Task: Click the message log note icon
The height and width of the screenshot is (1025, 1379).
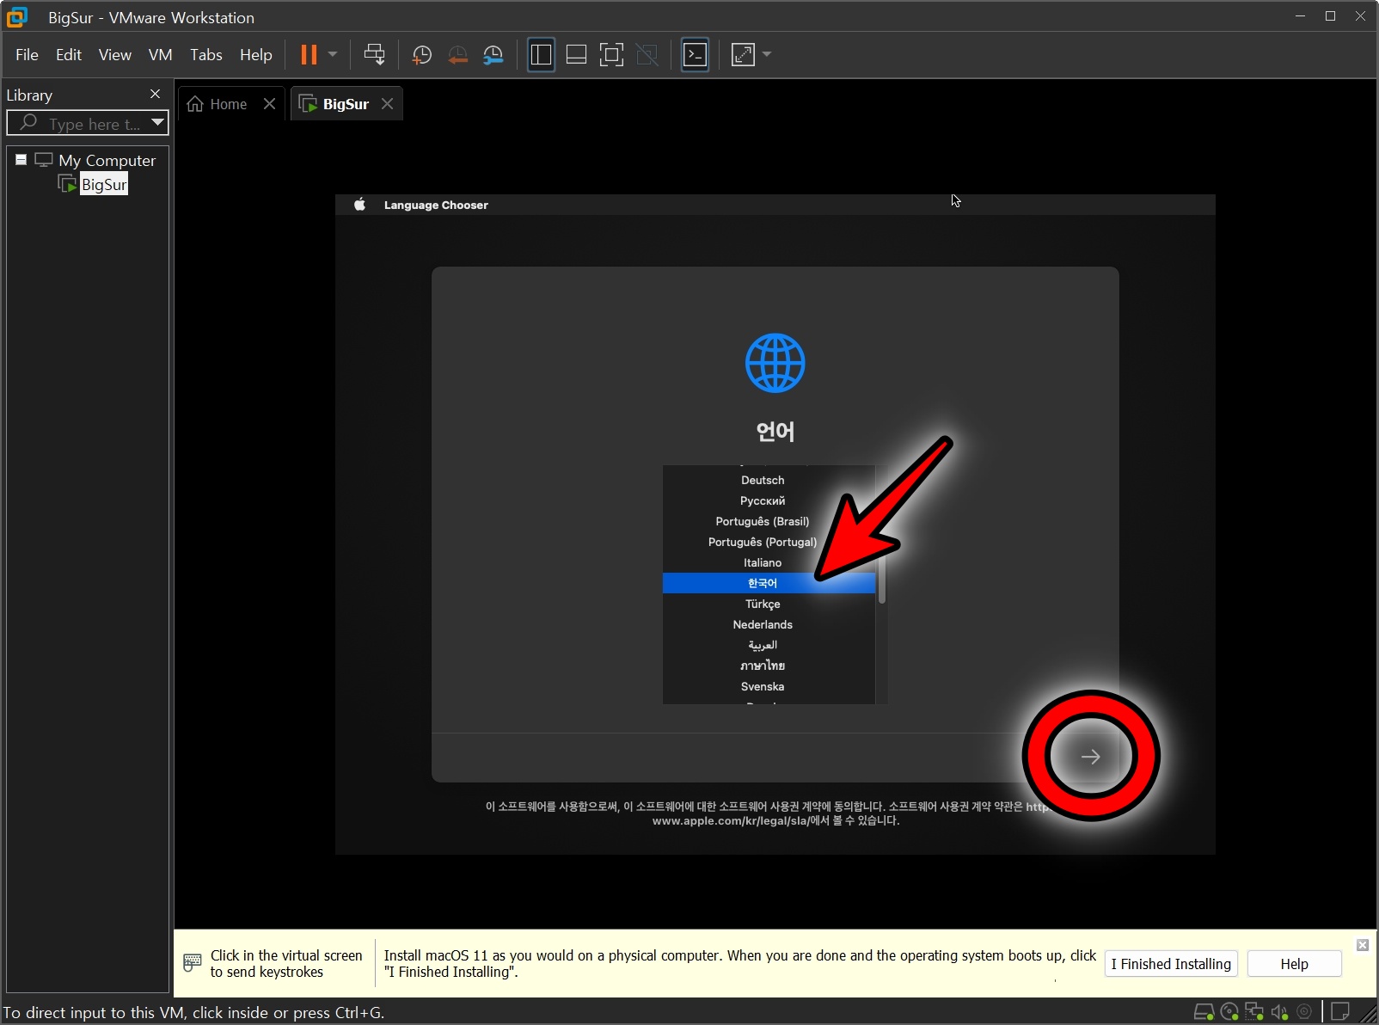Action: pyautogui.click(x=1339, y=1011)
